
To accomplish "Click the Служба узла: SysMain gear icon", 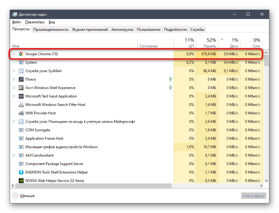I will [x=21, y=71].
